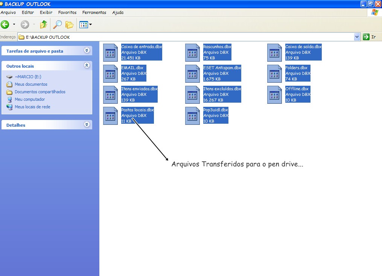Open the Arquivo menu
The image size is (382, 276).
[8, 12]
